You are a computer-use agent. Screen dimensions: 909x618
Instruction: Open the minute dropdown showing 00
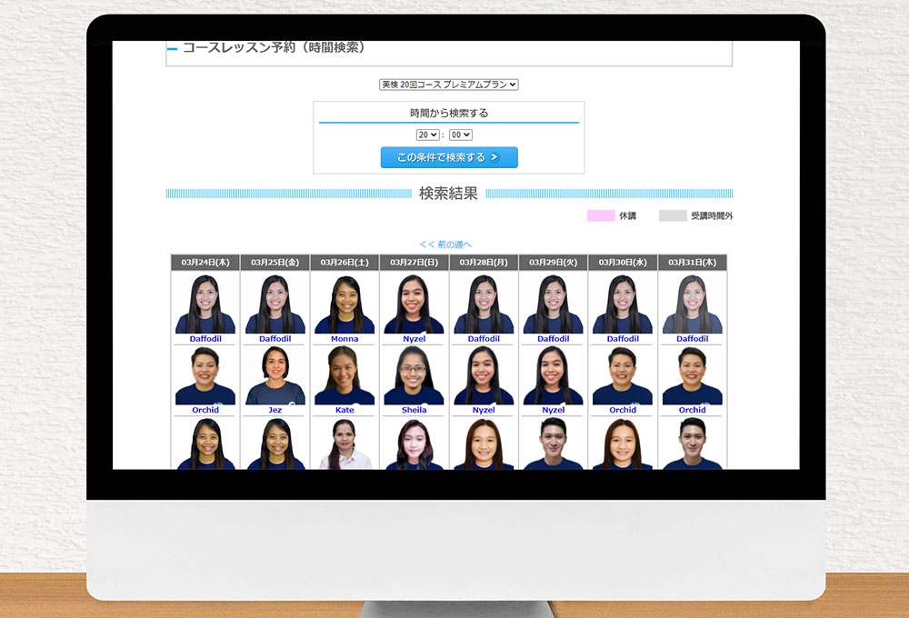pos(461,134)
